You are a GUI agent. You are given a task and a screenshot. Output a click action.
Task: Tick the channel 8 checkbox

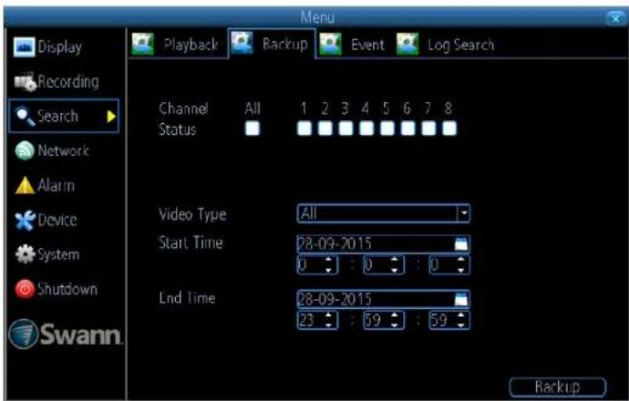pyautogui.click(x=449, y=129)
